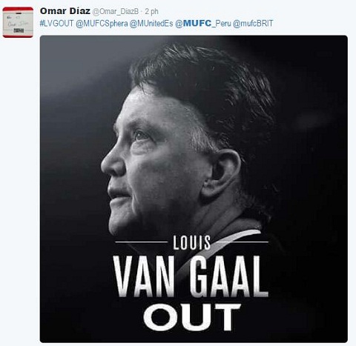This screenshot has width=356, height=346.
Task: Click the horizontal line right of LOUIS
Action: click(243, 242)
